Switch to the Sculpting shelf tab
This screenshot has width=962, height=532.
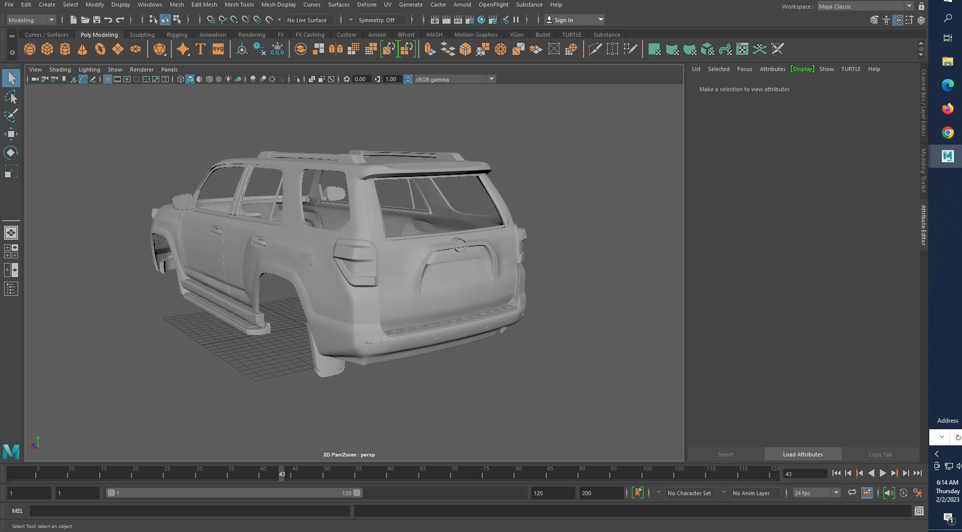pos(142,35)
